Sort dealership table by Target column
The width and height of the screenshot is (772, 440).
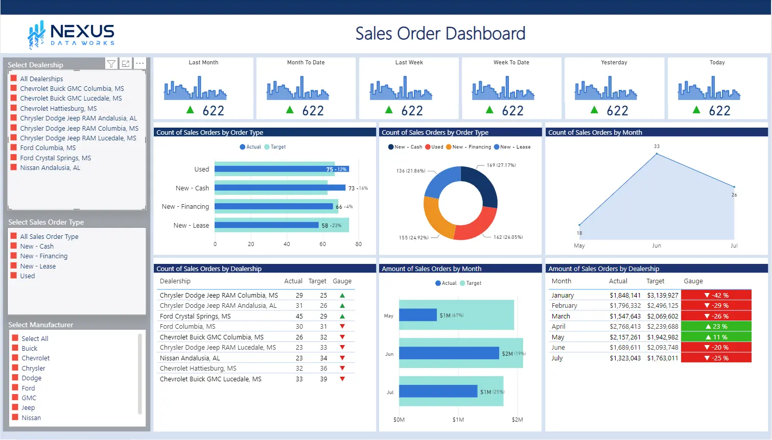tap(317, 281)
